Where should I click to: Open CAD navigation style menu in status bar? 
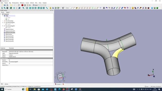pos(147,86)
